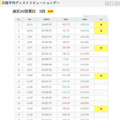Select the date cell 11/18
The height and width of the screenshot is (120, 120).
pos(30,115)
